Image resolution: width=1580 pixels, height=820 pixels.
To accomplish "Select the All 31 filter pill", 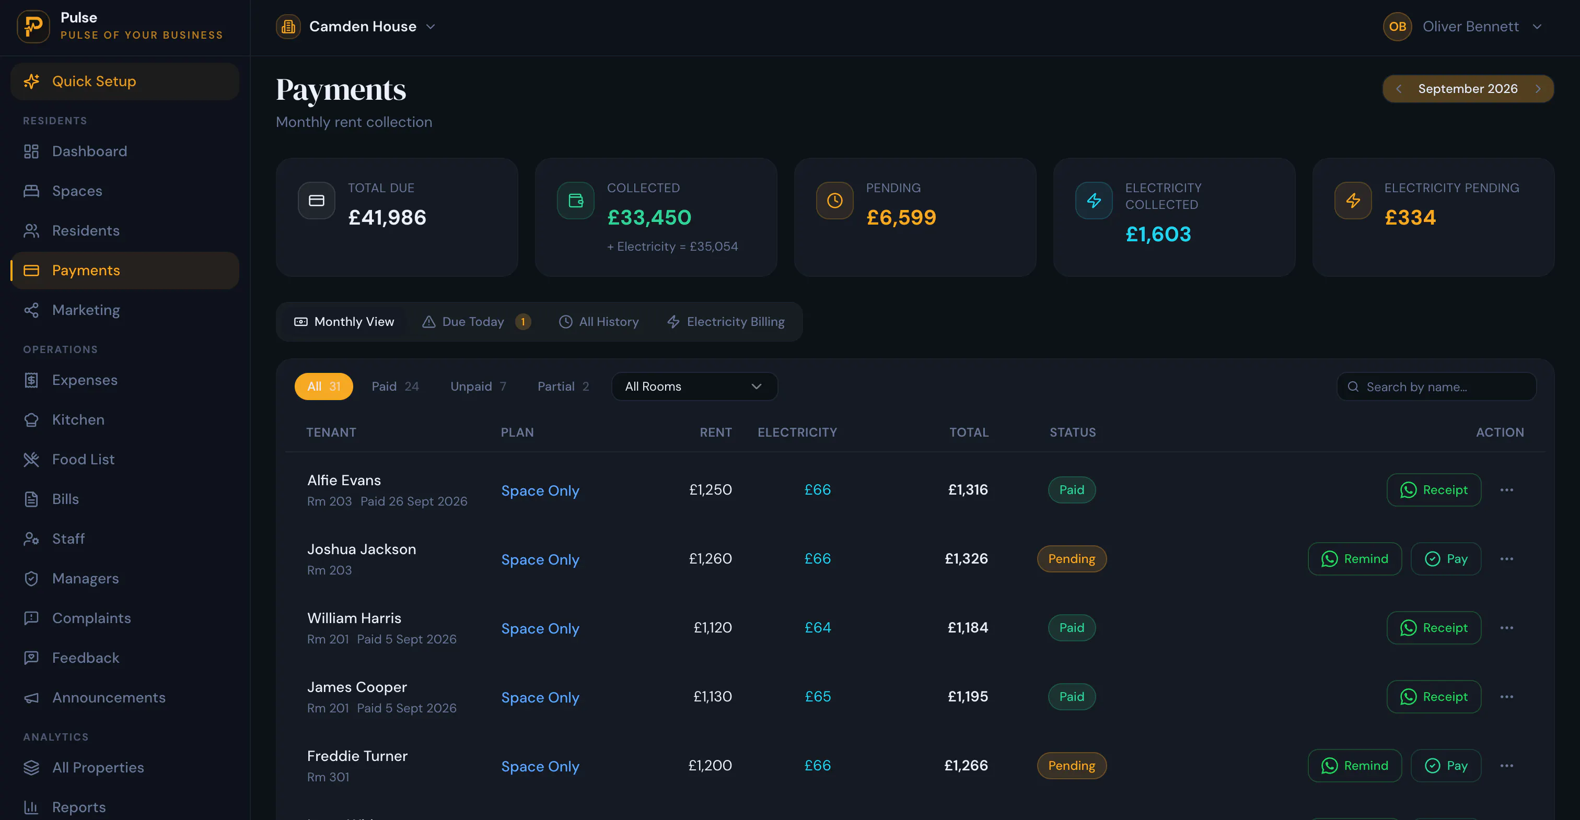I will (x=324, y=386).
